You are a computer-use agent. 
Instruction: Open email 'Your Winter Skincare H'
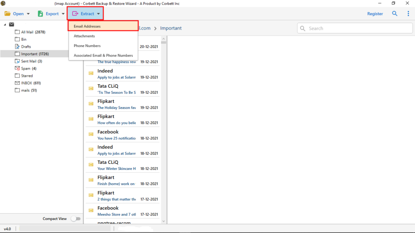pos(122,165)
